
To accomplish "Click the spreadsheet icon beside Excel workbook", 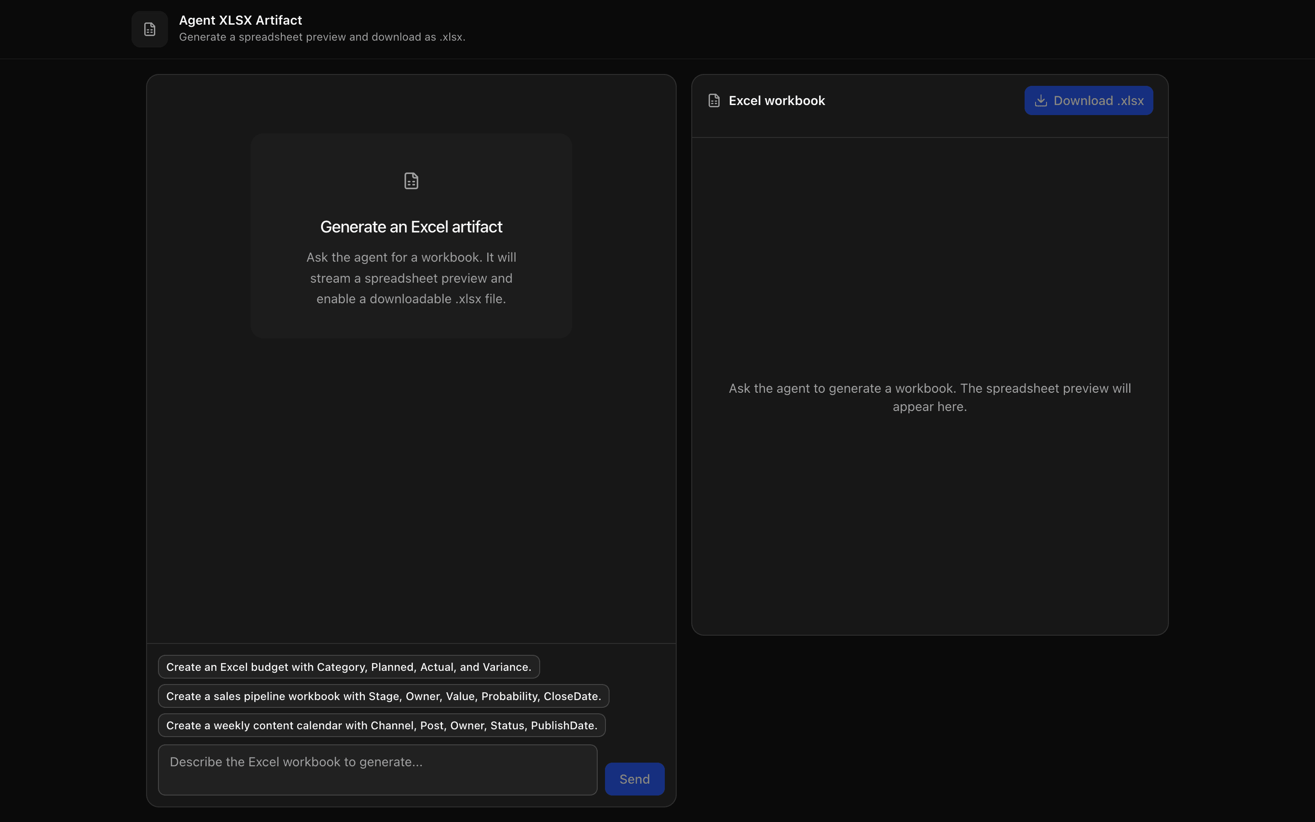I will point(714,100).
